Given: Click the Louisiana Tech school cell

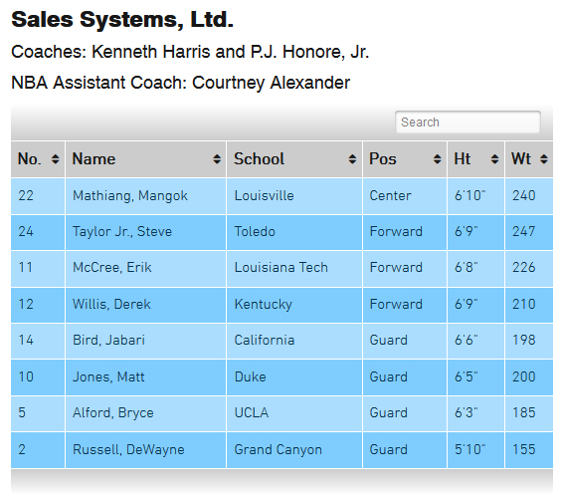Looking at the screenshot, I should point(294,268).
